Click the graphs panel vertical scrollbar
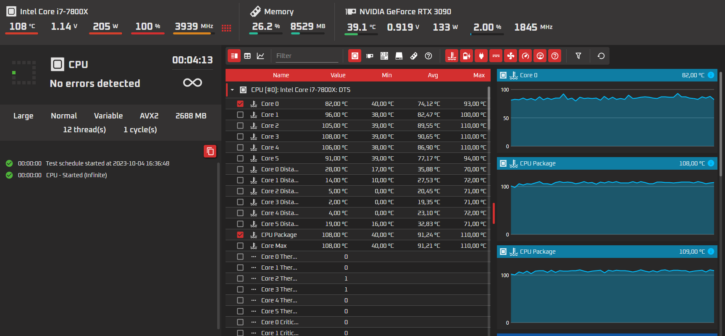This screenshot has height=336, width=725. coord(721,124)
